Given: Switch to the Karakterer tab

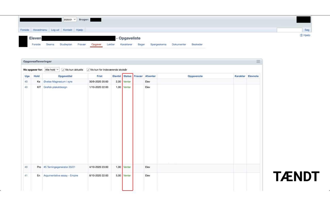Looking at the screenshot, I should [126, 44].
